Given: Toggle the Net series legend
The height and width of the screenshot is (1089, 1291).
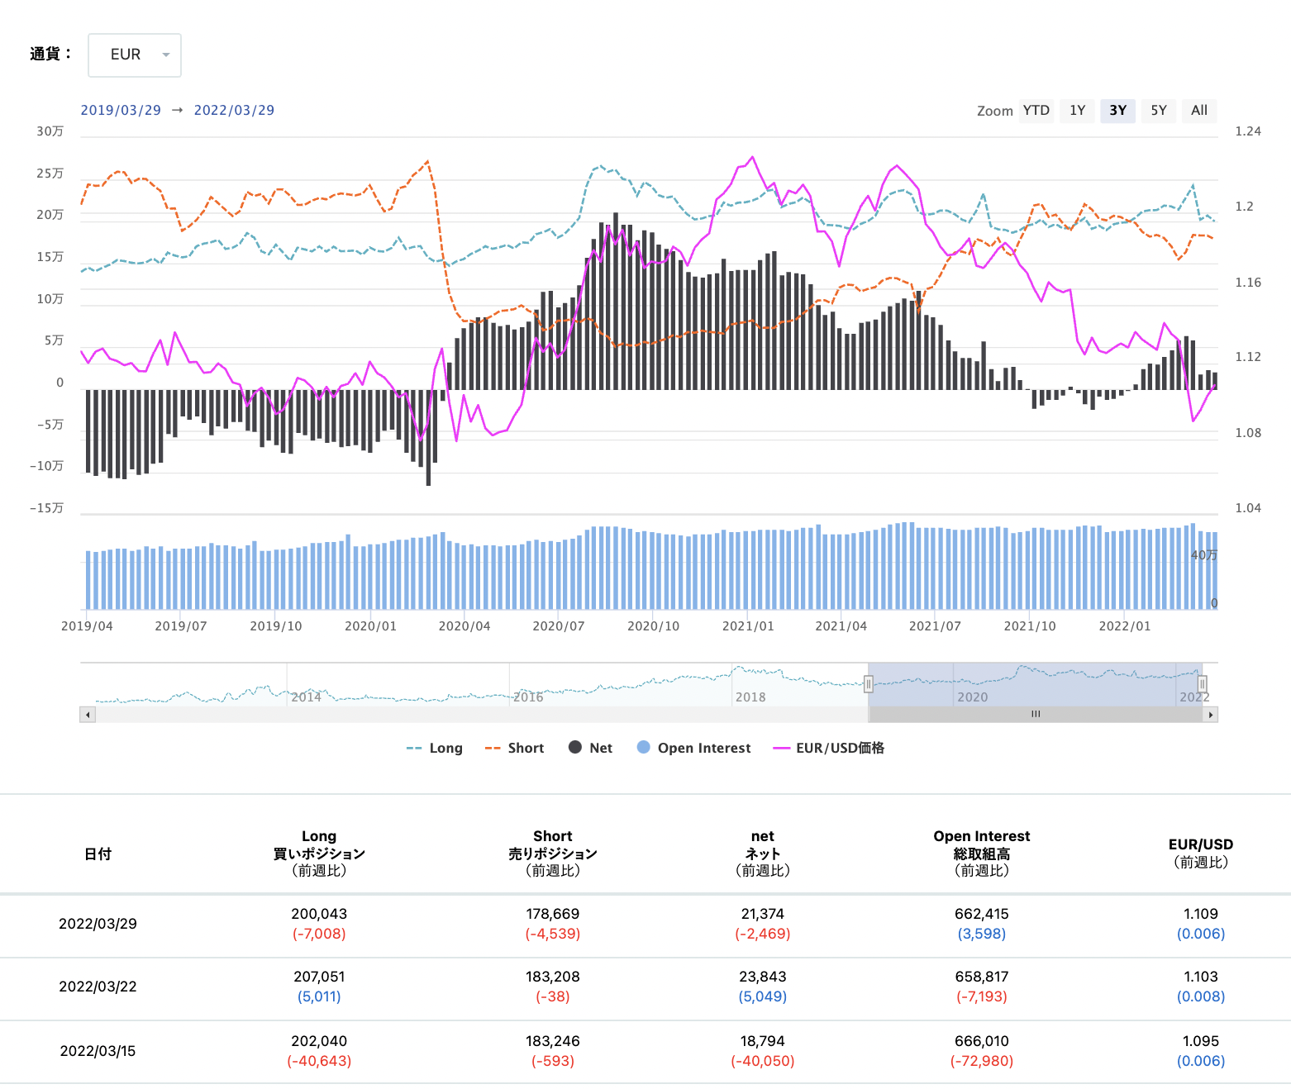Looking at the screenshot, I should click(x=590, y=748).
